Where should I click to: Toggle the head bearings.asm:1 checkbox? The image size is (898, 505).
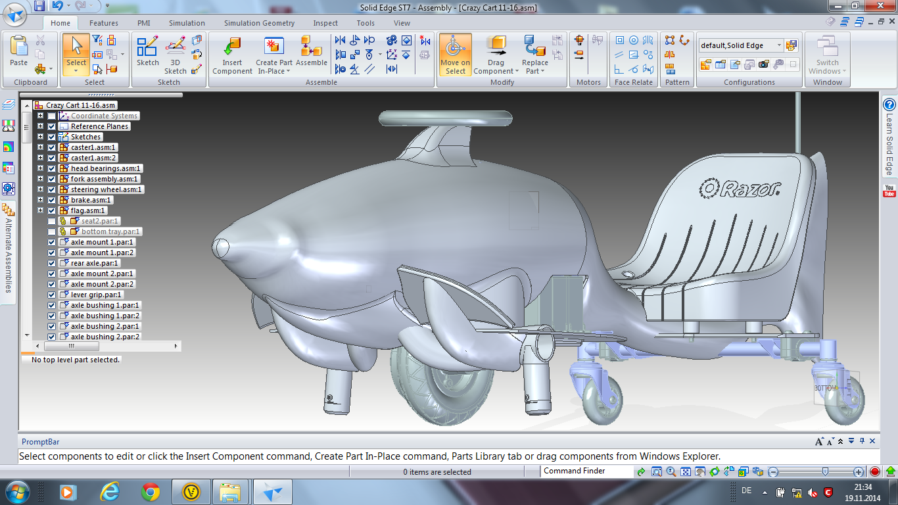coord(51,168)
